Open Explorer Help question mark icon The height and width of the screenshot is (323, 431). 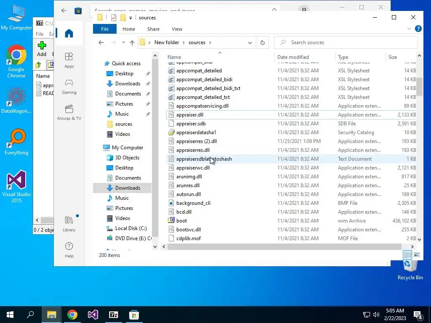tap(418, 29)
